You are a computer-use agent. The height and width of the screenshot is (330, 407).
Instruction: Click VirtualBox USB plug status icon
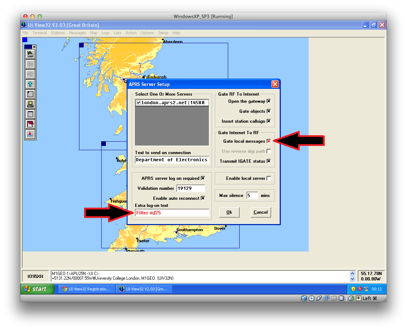pyautogui.click(x=319, y=298)
